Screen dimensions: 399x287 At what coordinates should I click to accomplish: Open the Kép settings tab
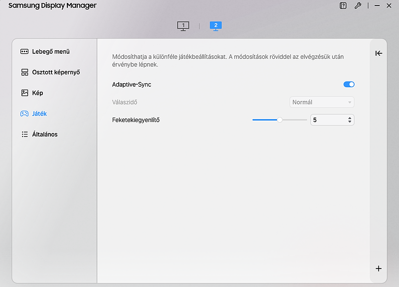(x=38, y=93)
